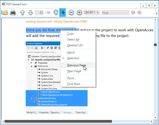The height and width of the screenshot is (125, 159).
Task: Collapse the OpenAccessQuickStartModel project triangle
Action: [x=28, y=60]
